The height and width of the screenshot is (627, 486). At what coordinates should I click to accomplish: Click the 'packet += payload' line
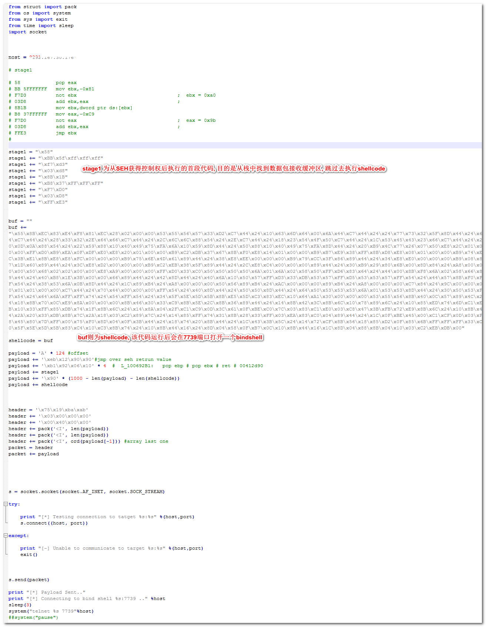pos(34,454)
